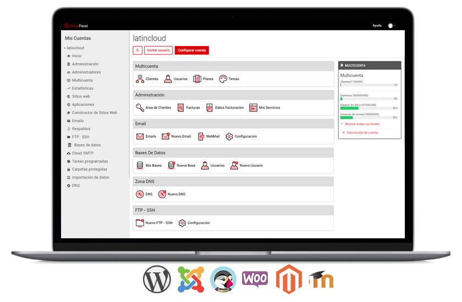Open Configuración gear in Email section
Viewport: 462px width, 302px height.
tap(229, 136)
